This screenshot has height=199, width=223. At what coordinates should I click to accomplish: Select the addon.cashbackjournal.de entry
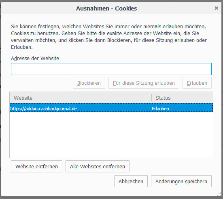coord(111,109)
